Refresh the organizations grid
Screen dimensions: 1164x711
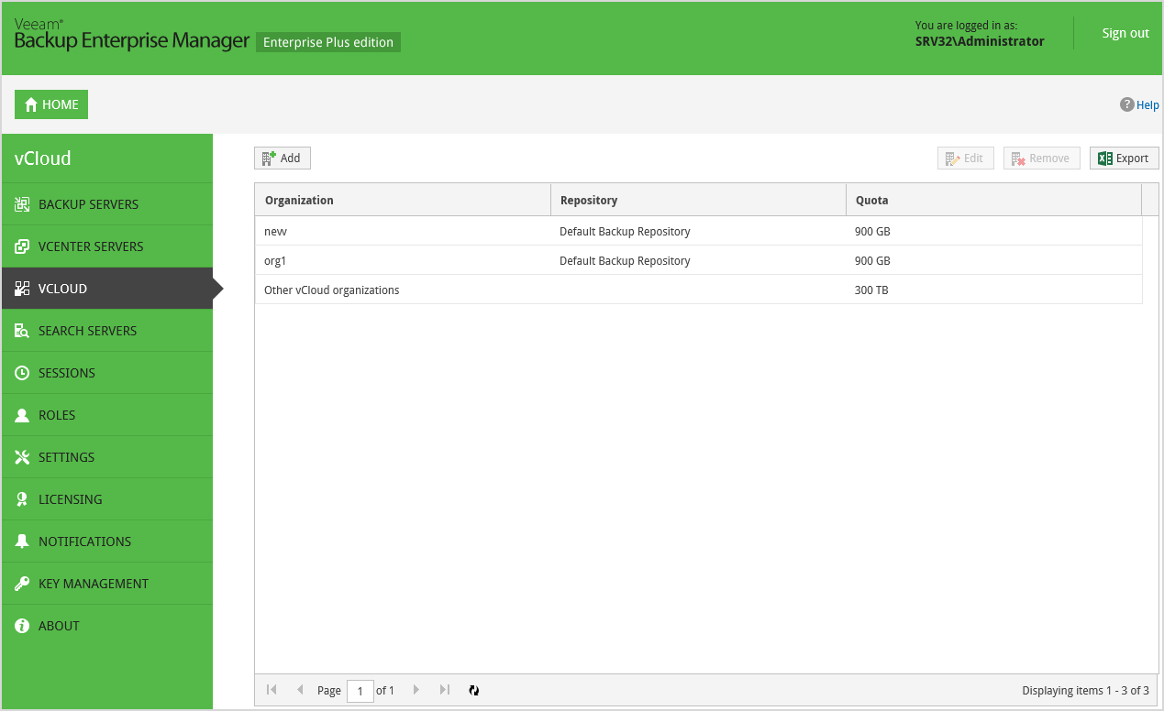[x=473, y=690]
